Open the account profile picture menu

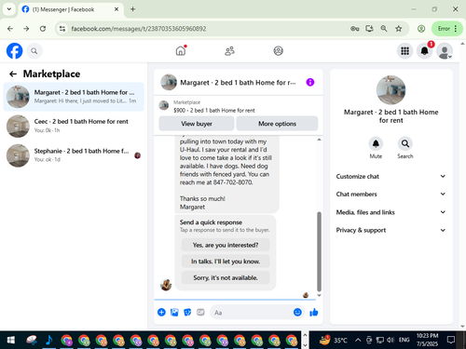point(445,51)
